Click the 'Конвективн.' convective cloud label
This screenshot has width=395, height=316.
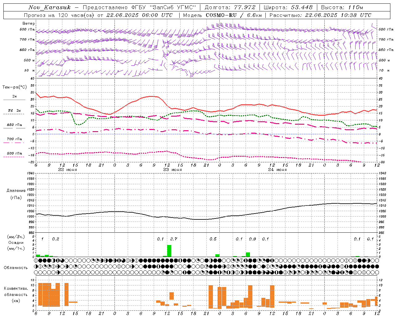(x=16, y=289)
